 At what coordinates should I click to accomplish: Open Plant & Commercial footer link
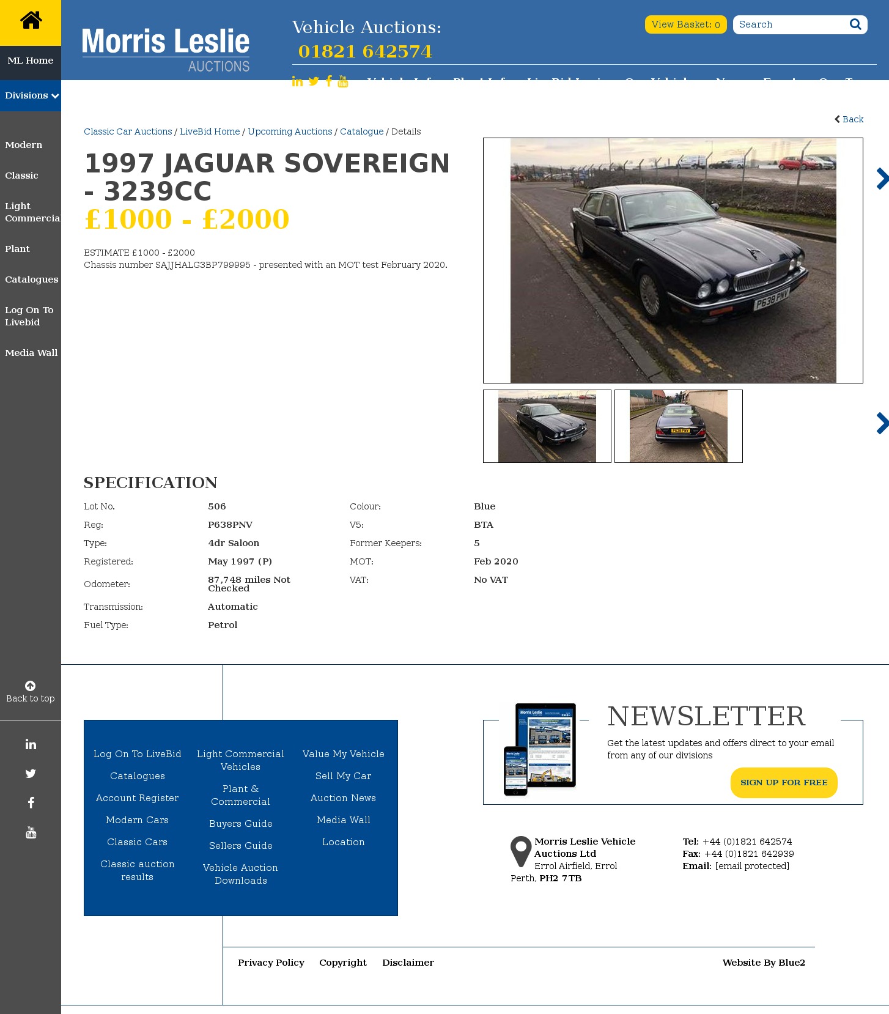pyautogui.click(x=241, y=795)
